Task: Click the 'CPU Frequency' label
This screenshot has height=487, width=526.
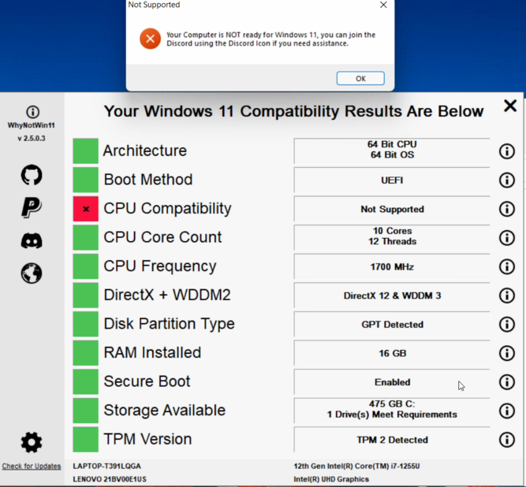Action: pyautogui.click(x=160, y=266)
